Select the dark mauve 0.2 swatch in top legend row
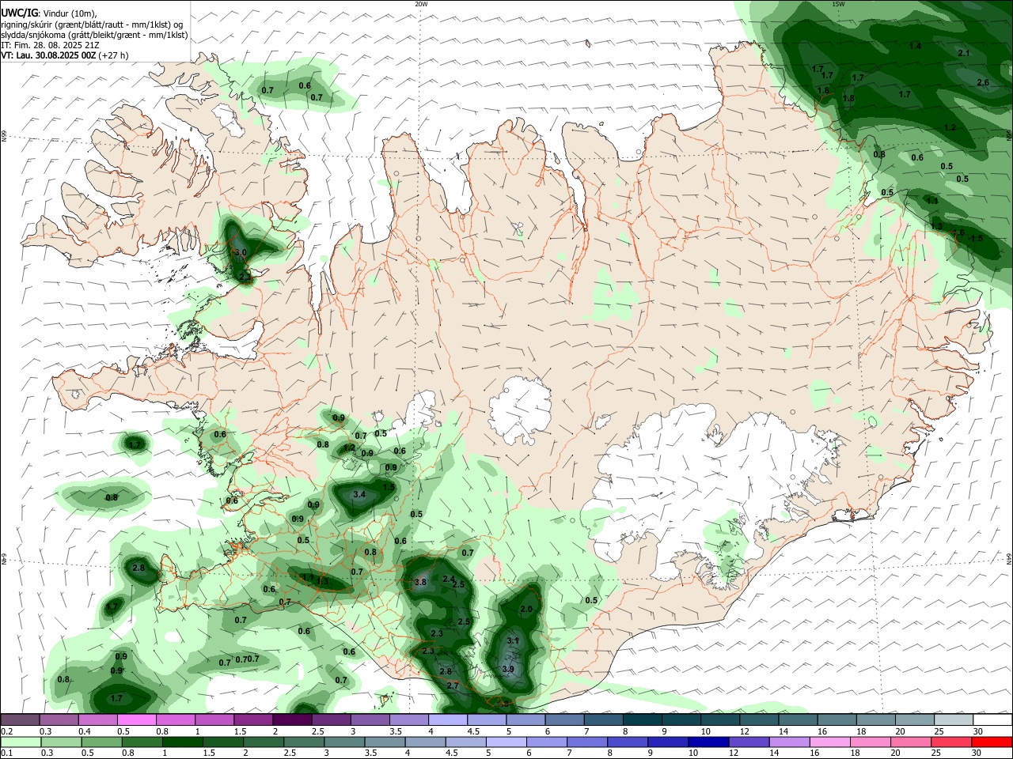This screenshot has width=1013, height=759. click(20, 719)
